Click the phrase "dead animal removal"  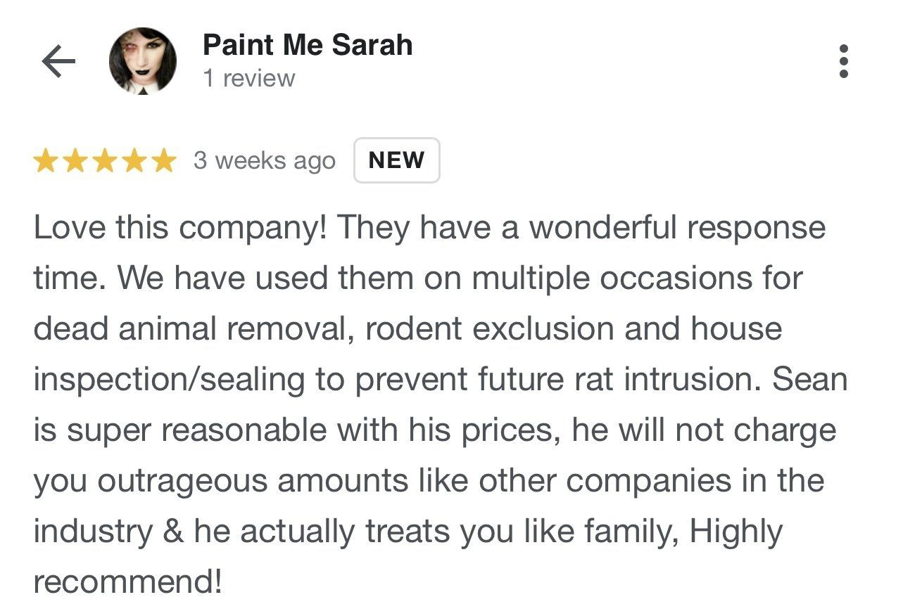coord(193,329)
